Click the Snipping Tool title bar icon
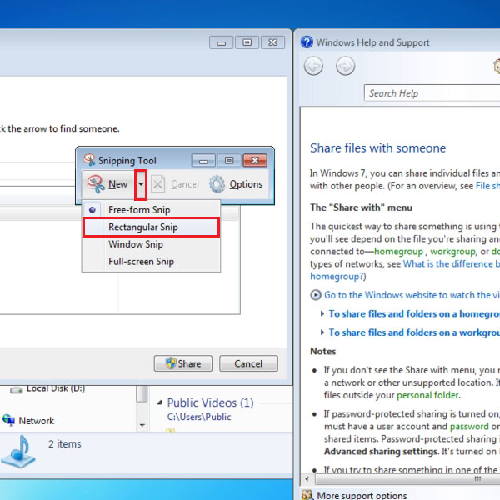Screen dimensions: 500x500 coord(89,160)
